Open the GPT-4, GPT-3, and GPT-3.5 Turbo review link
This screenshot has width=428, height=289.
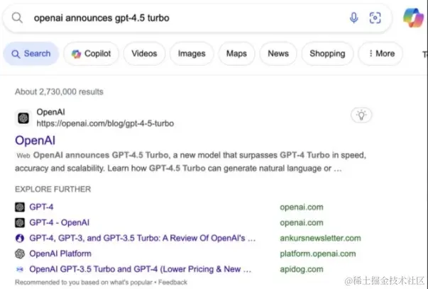[142, 238]
